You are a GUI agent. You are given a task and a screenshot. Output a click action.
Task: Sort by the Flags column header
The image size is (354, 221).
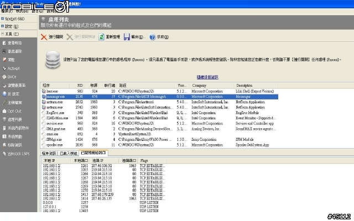[x=153, y=161]
